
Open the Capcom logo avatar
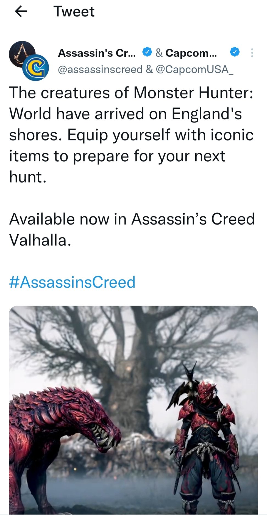click(36, 68)
